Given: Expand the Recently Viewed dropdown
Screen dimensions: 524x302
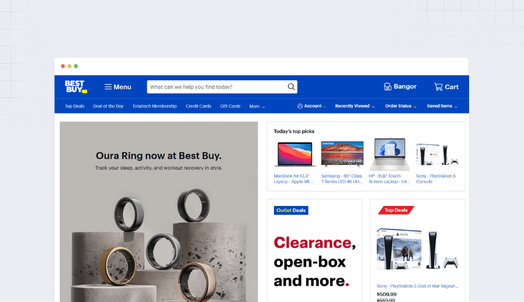Looking at the screenshot, I should (x=355, y=106).
